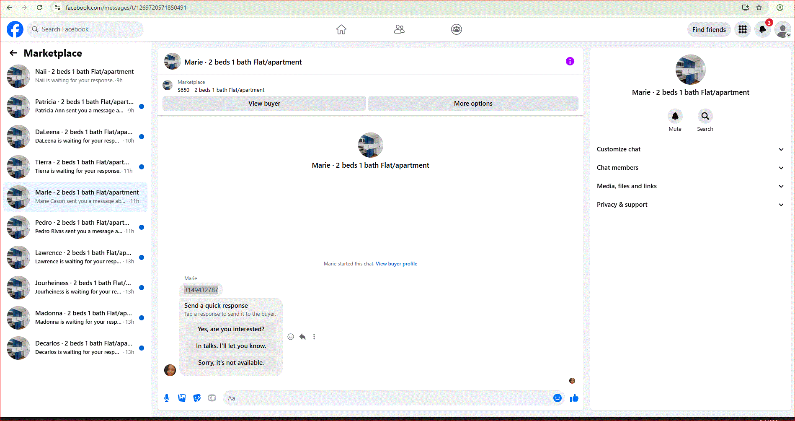
Task: Click the phone number message 3149432787
Action: pos(201,290)
